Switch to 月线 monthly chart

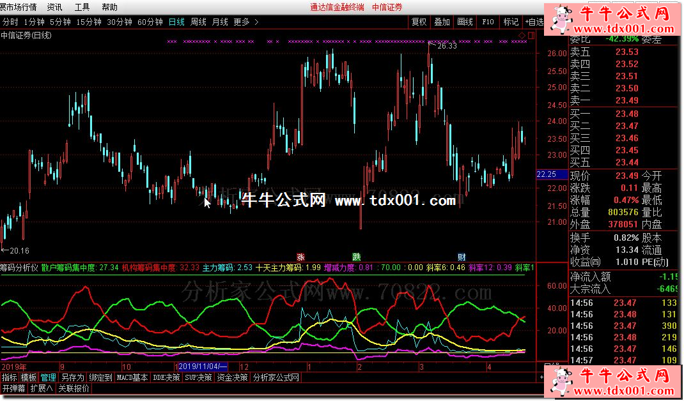[x=220, y=22]
